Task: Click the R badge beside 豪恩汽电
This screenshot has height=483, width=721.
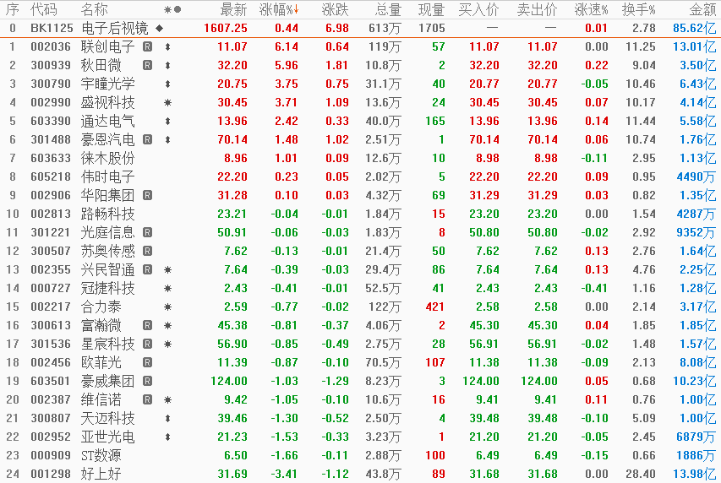Action: [147, 139]
